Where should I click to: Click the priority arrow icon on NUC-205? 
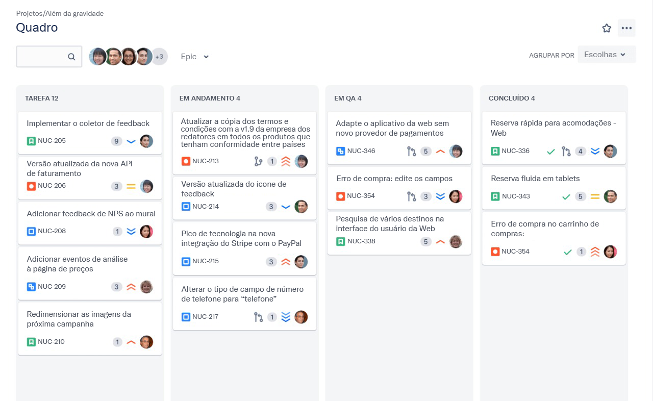point(131,141)
